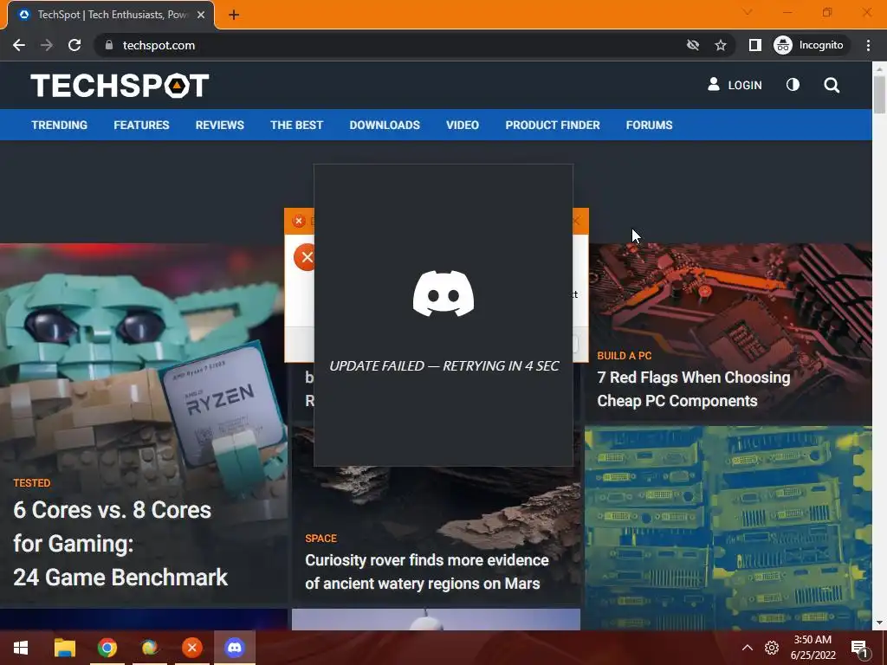
Task: Click the settings gear in system tray
Action: [772, 648]
